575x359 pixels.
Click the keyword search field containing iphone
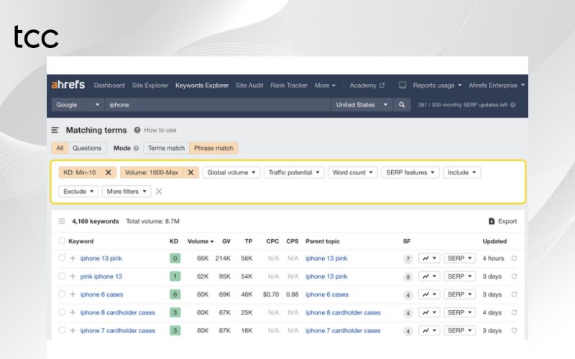pos(216,105)
